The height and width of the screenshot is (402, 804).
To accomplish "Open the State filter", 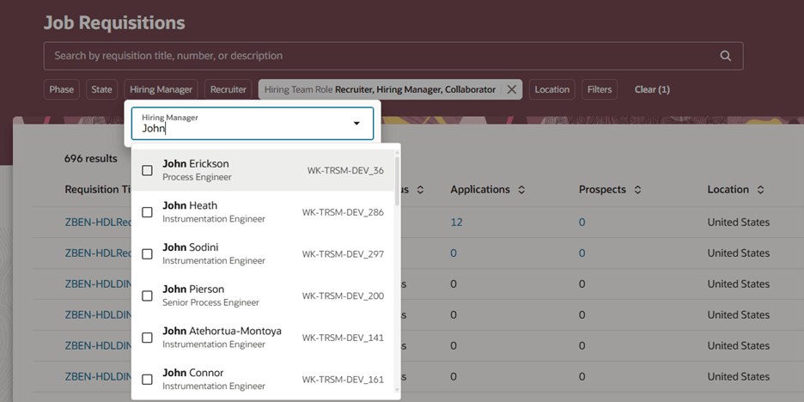I will point(101,89).
